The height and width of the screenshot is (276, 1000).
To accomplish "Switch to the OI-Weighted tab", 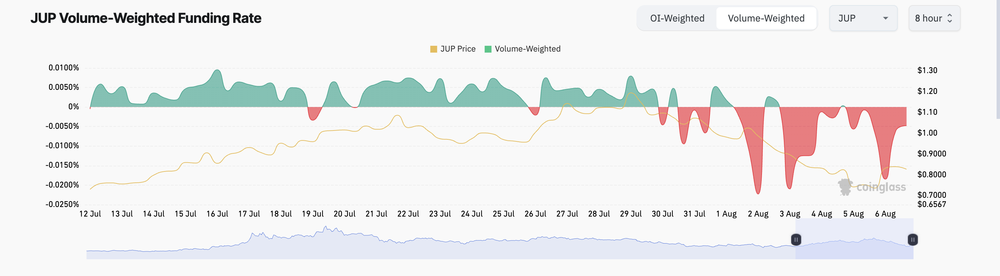I will point(677,18).
